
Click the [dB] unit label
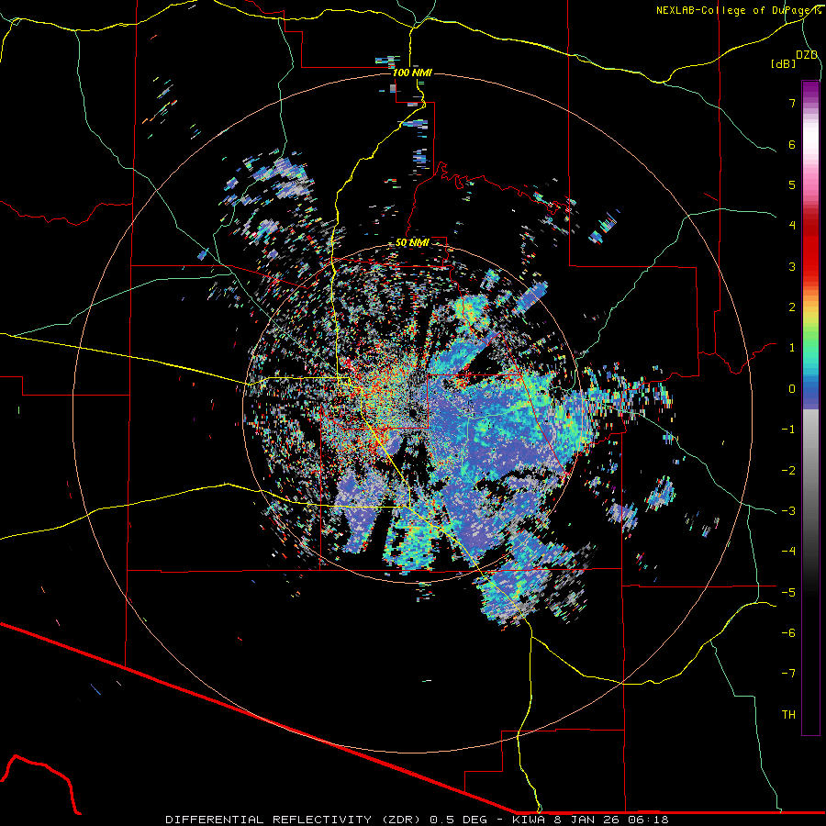783,63
